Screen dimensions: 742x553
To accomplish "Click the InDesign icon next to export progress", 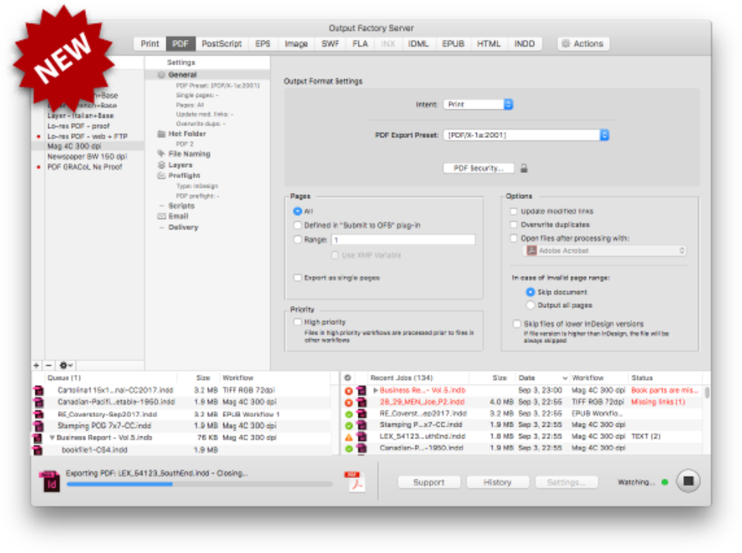I will [x=49, y=481].
